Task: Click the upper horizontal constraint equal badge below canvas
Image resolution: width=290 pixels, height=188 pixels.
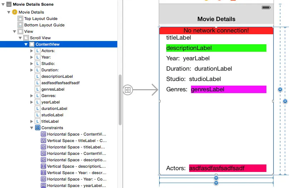Action: coord(216,178)
